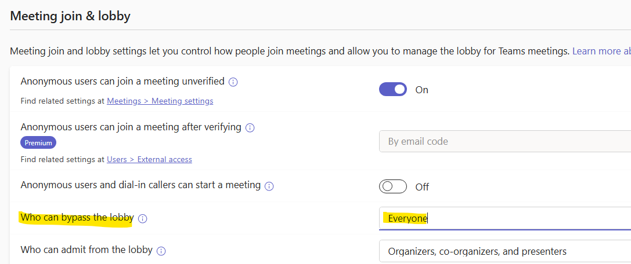Click the Premium badge
631x264 pixels.
click(x=38, y=142)
